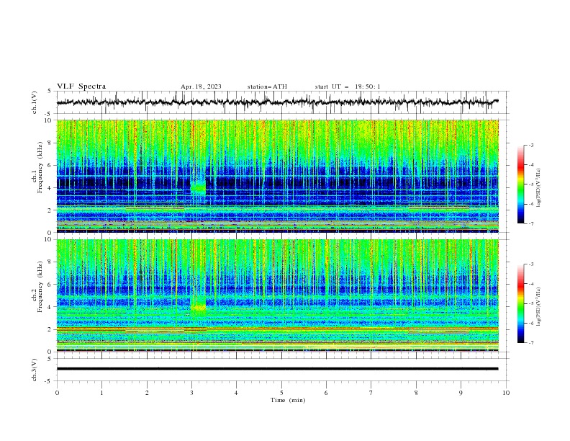This screenshot has height=441, width=570.
Task: Click the "station=ATH" header label
Action: click(x=267, y=86)
